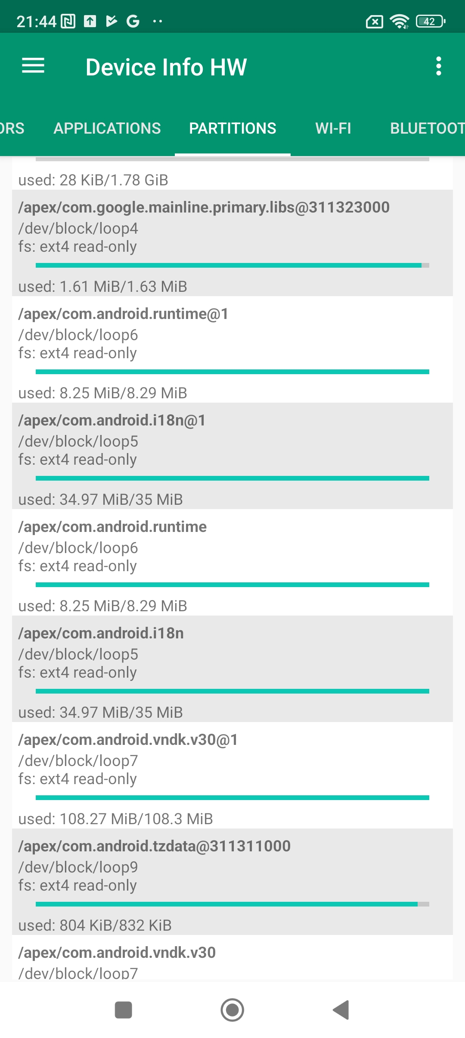Tap the Wi-Fi status bar icon
The width and height of the screenshot is (465, 1038).
(x=399, y=21)
